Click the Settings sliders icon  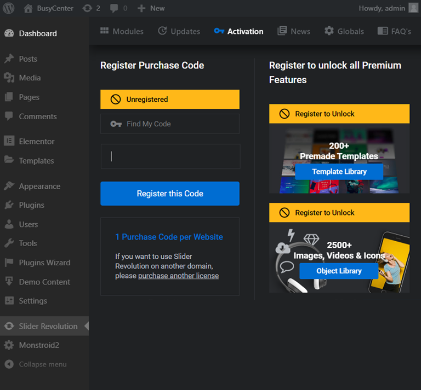click(x=9, y=300)
